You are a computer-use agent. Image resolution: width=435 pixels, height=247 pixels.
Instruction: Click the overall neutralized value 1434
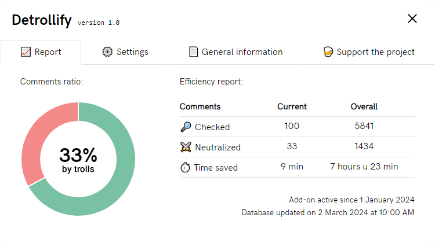[x=364, y=146]
